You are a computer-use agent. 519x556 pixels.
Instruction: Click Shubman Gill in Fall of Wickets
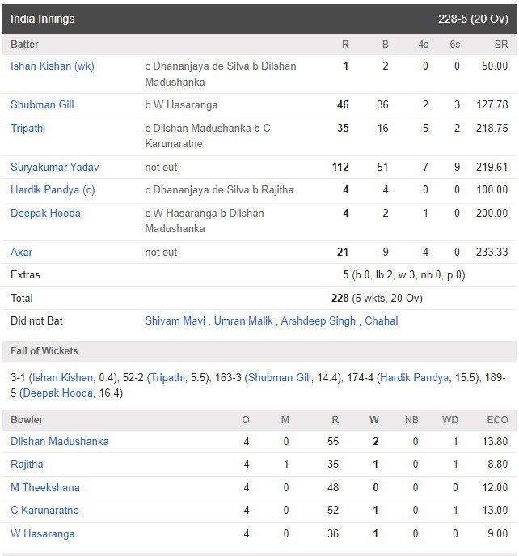tap(280, 378)
